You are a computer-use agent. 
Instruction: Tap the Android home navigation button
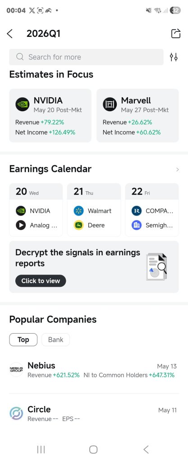coord(93,449)
